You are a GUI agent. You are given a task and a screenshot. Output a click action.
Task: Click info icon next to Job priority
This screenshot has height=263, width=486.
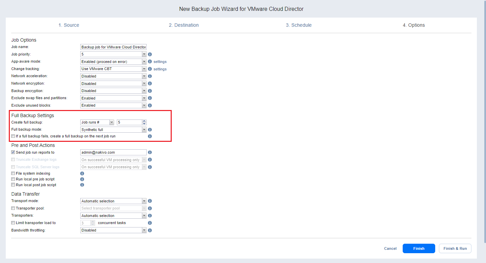click(x=150, y=54)
